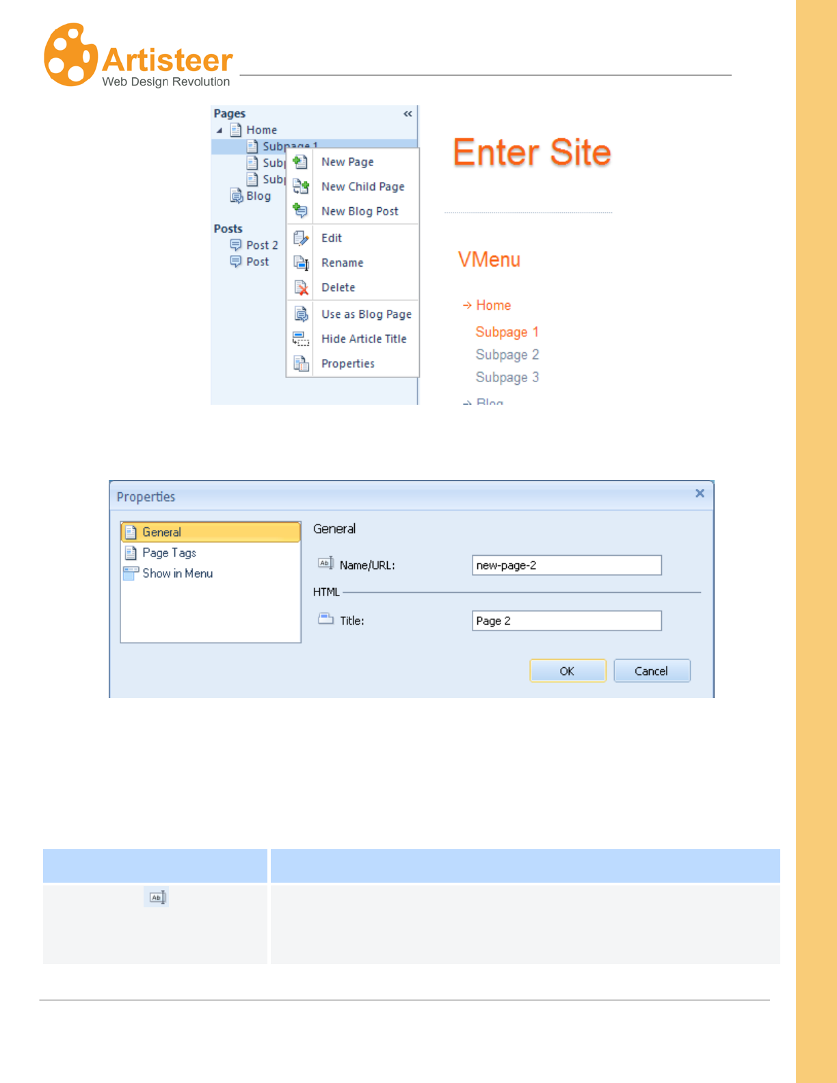Click the Enter Site heading
Viewport: 837px width, 1083px height.
532,152
